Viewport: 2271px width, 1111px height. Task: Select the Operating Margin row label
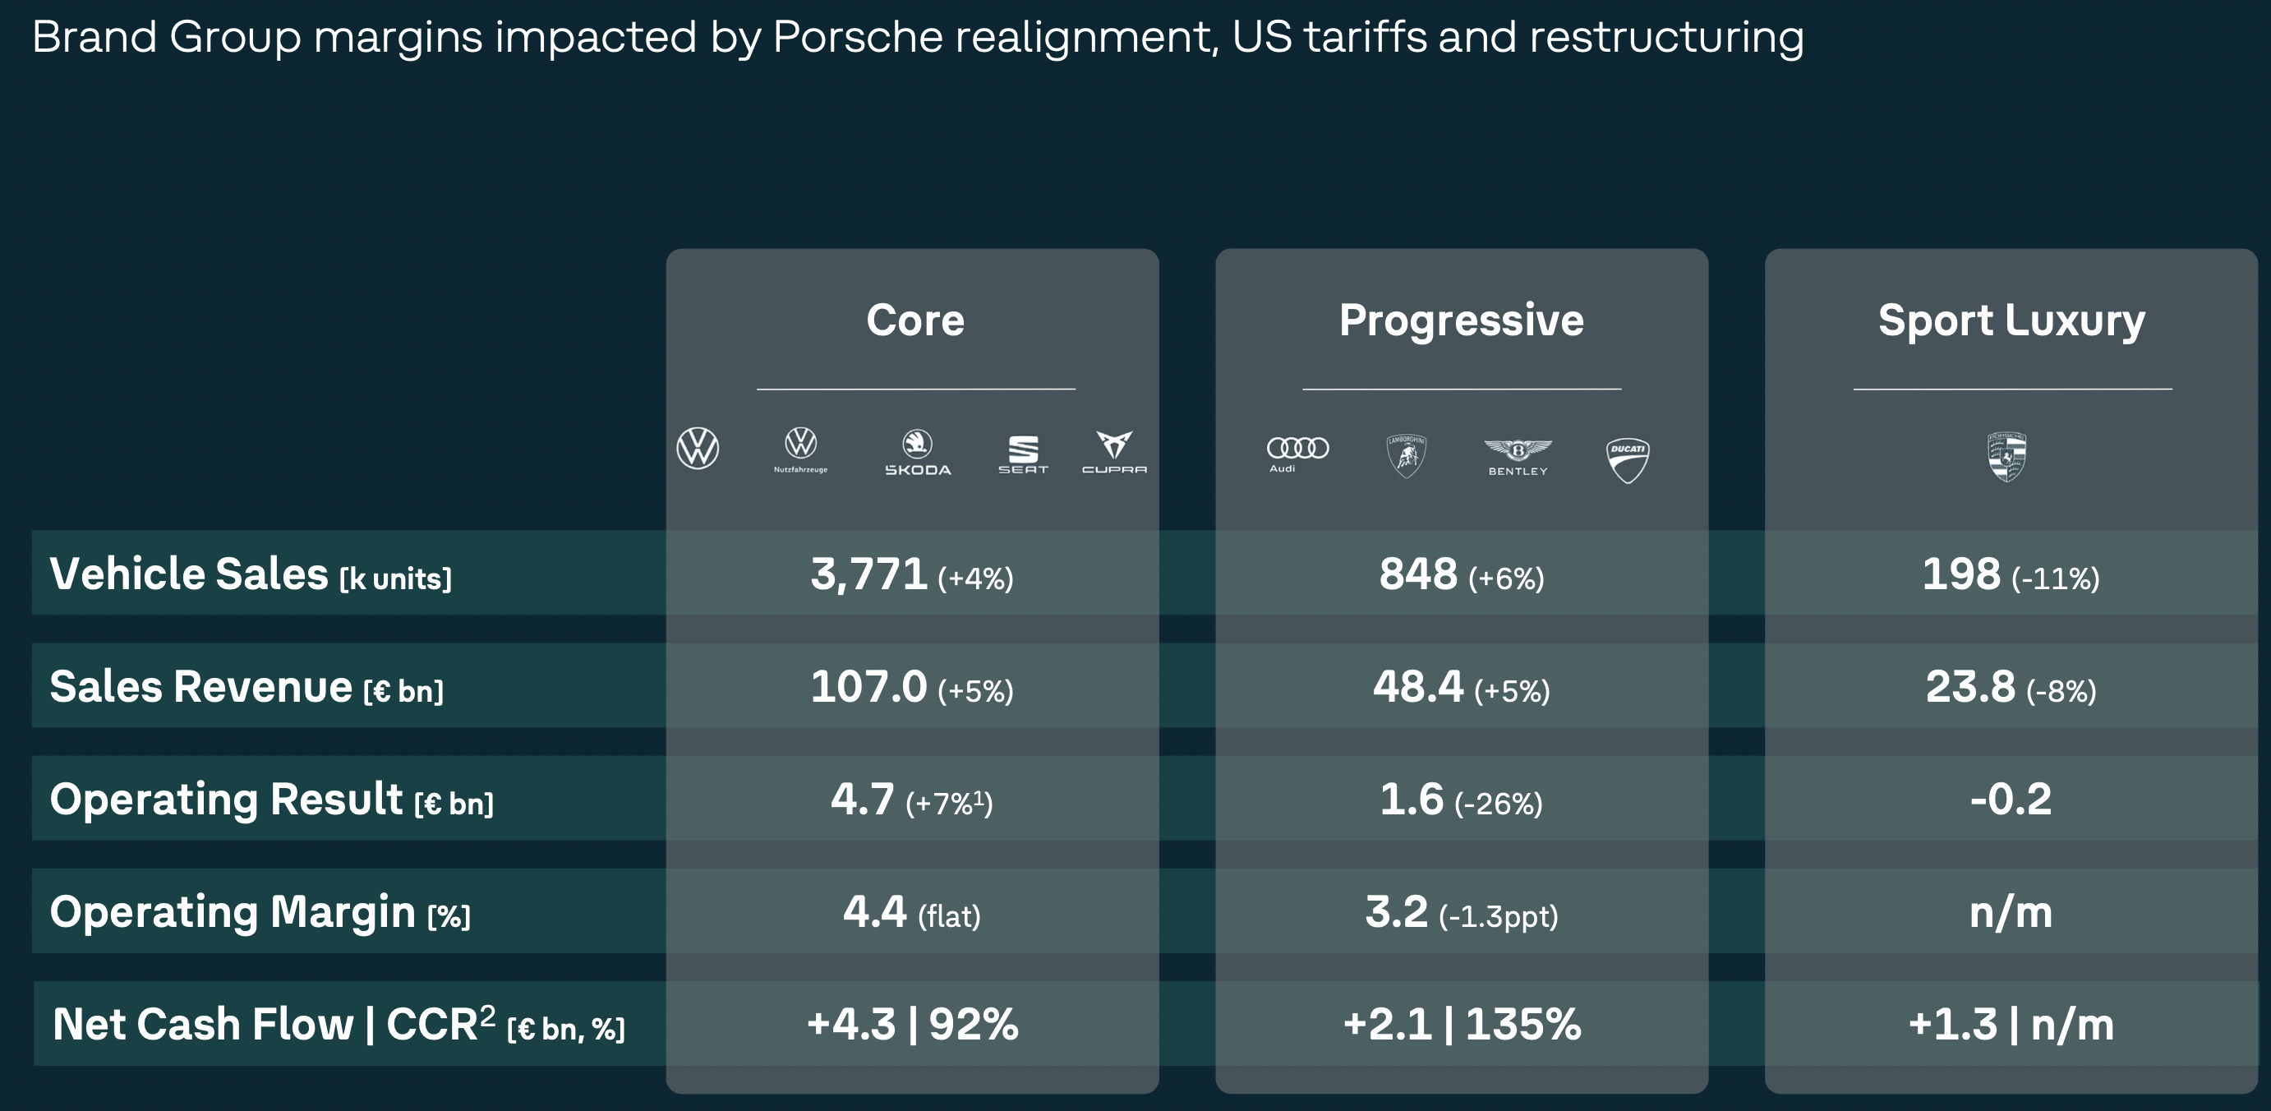(x=260, y=913)
